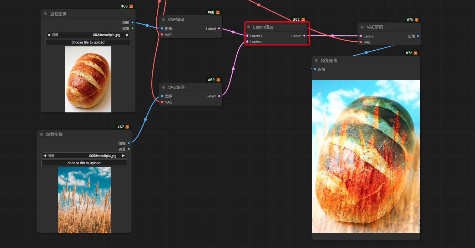This screenshot has width=475, height=248.
Task: Click the 图像 output port of node #67
Action: pyautogui.click(x=128, y=143)
